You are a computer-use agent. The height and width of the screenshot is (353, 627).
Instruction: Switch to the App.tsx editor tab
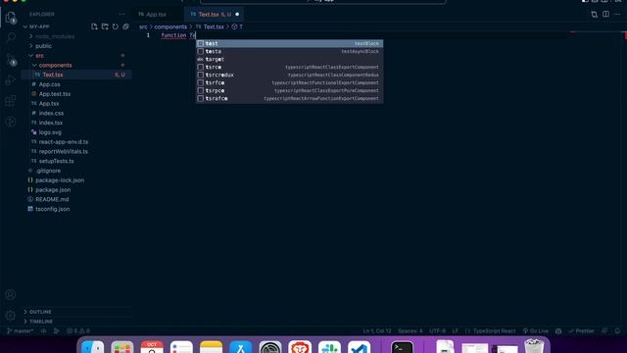tap(156, 15)
